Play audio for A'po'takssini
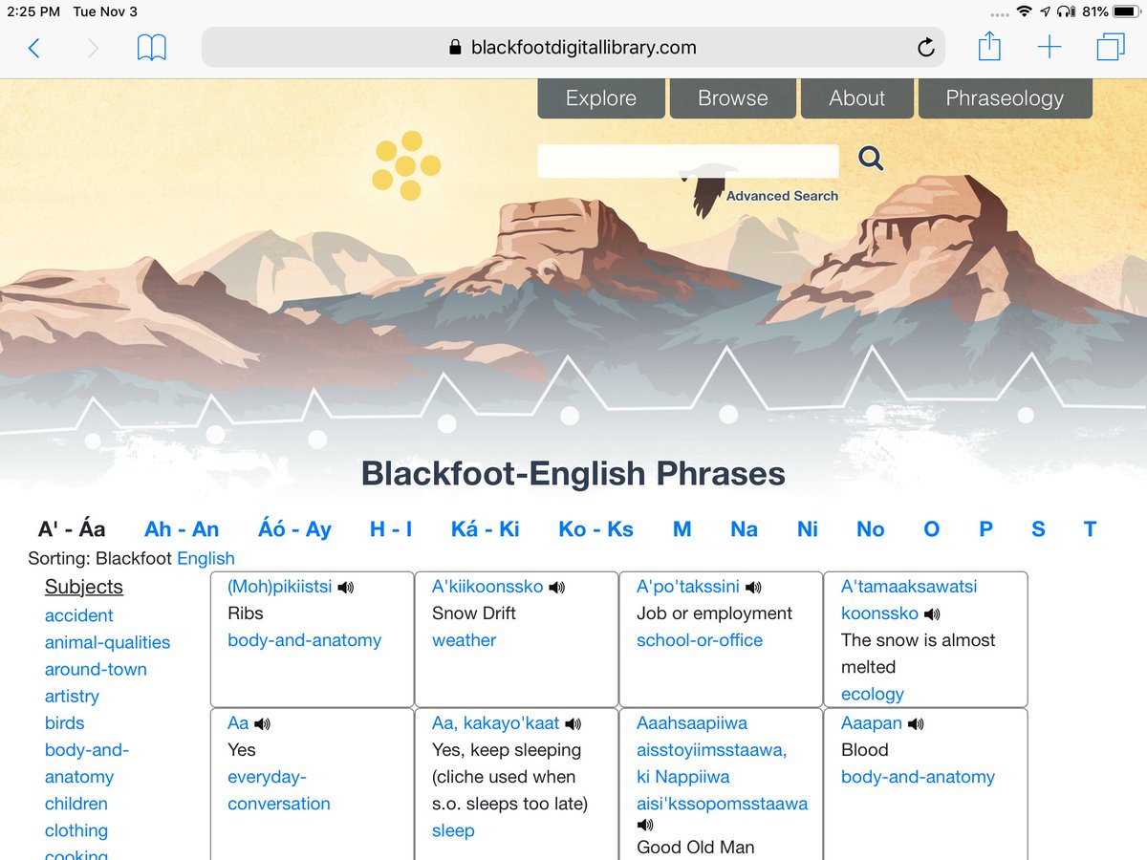Image resolution: width=1147 pixels, height=860 pixels. (753, 587)
